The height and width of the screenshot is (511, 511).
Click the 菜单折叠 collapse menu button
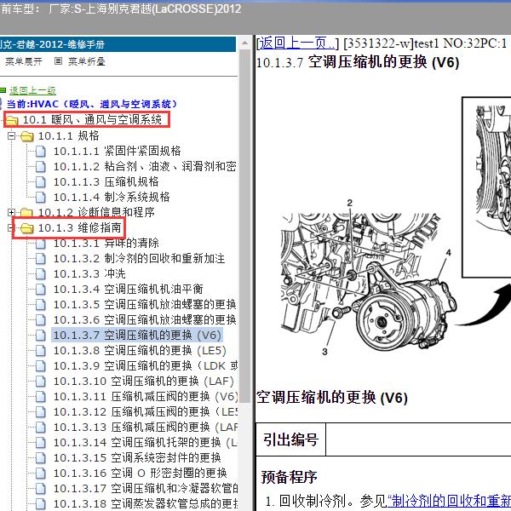(x=87, y=61)
